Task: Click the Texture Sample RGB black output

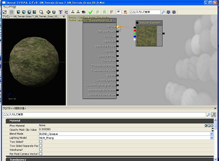Action: pyautogui.click(x=135, y=27)
